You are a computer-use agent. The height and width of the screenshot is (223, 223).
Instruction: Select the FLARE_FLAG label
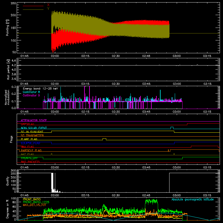click(x=29, y=139)
